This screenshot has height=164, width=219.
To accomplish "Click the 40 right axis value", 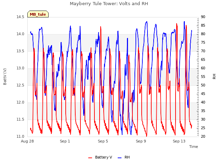I will 203,102.
